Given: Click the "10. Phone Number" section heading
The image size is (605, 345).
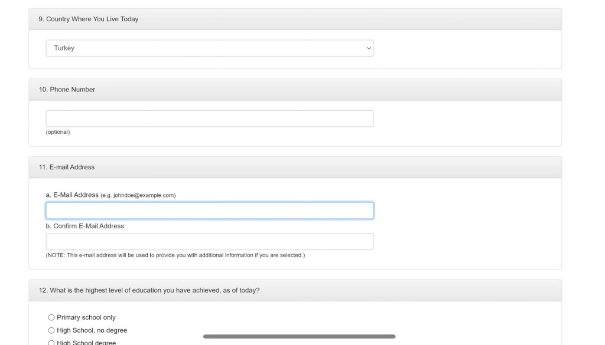Looking at the screenshot, I should (67, 90).
